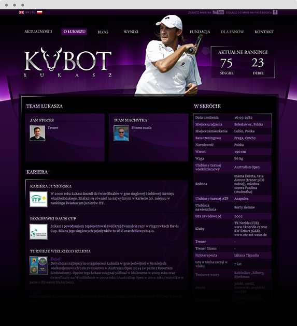Select the O Łukaszu menu item
297x326 pixels.
74,32
